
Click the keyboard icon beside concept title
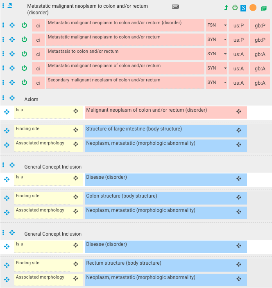tap(175, 7)
